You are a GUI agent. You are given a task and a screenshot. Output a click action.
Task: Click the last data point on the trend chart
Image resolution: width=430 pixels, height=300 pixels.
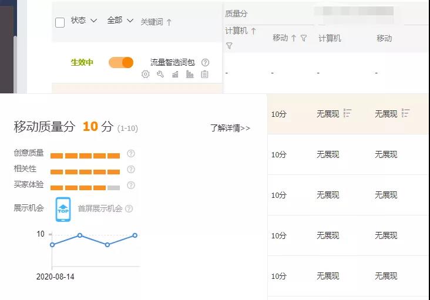[135, 235]
